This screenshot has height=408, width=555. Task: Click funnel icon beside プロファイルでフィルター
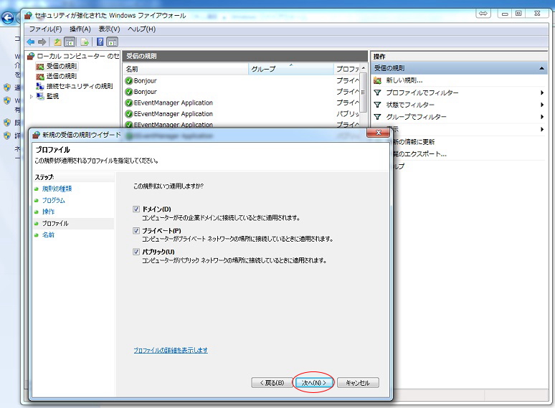pyautogui.click(x=377, y=92)
